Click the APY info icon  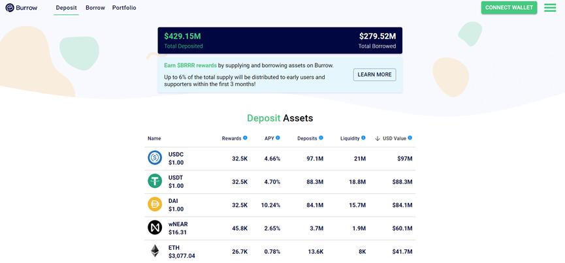point(278,138)
